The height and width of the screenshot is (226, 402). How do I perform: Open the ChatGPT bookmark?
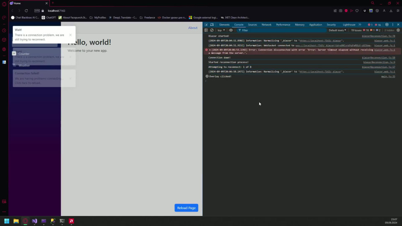click(49, 18)
